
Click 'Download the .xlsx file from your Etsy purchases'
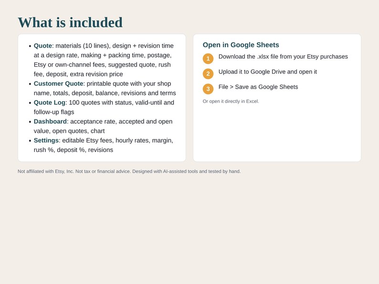click(283, 57)
